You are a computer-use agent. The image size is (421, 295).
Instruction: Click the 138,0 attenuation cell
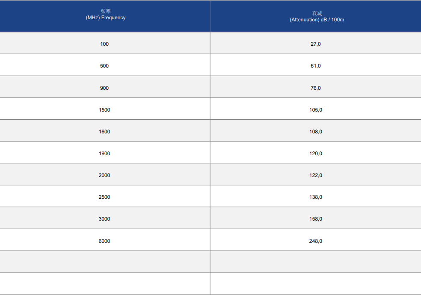[x=315, y=197]
